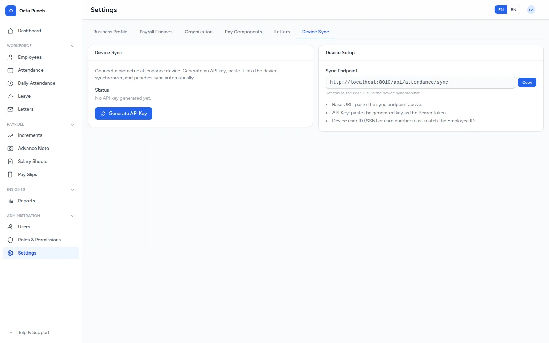549x343 pixels.
Task: Click the Settings gear icon
Action: pos(10,253)
